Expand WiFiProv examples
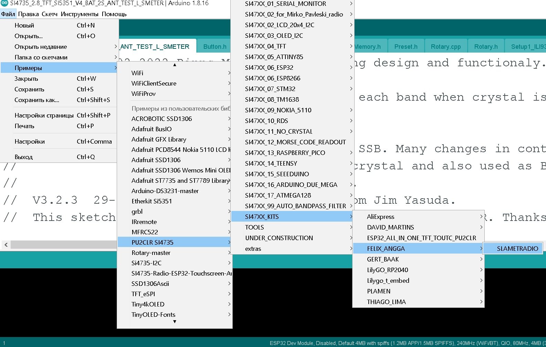The image size is (546, 347). coord(175,93)
